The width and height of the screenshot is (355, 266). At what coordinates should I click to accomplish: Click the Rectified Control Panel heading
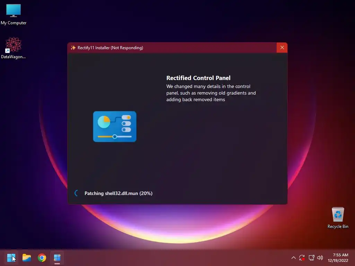[x=198, y=78]
